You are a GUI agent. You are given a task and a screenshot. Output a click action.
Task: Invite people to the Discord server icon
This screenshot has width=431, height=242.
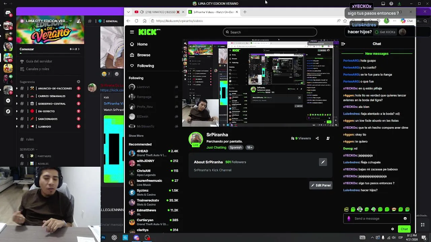click(x=79, y=21)
